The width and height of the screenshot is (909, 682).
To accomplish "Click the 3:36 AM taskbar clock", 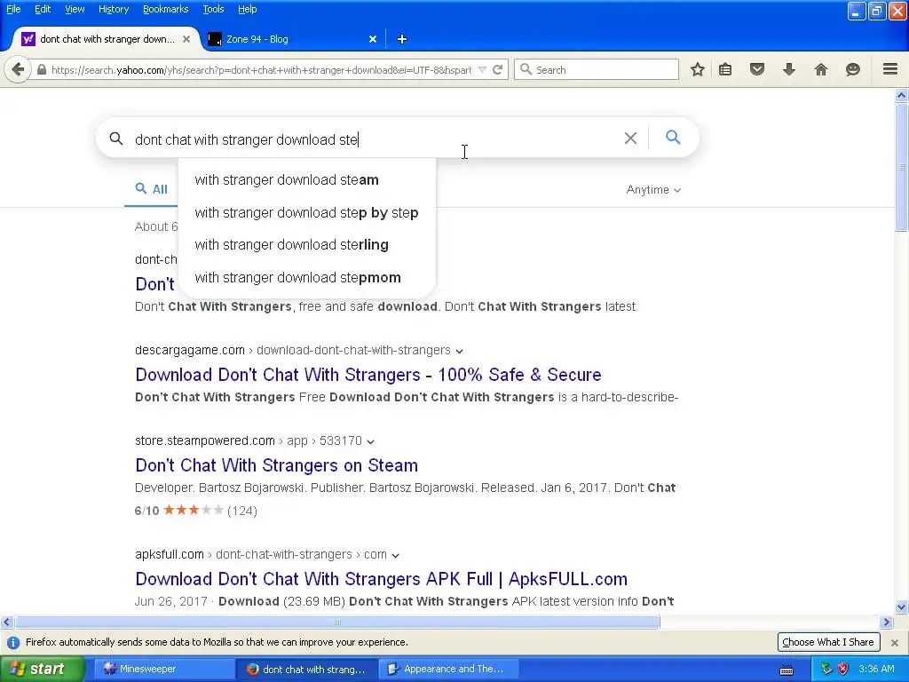I will pos(876,670).
